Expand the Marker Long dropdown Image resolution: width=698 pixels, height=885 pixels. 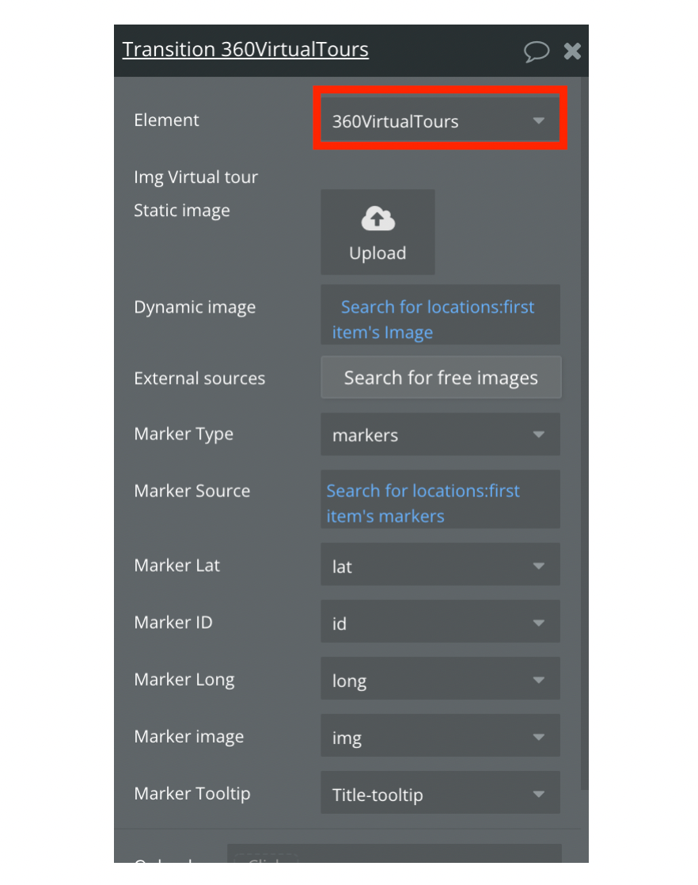(439, 680)
